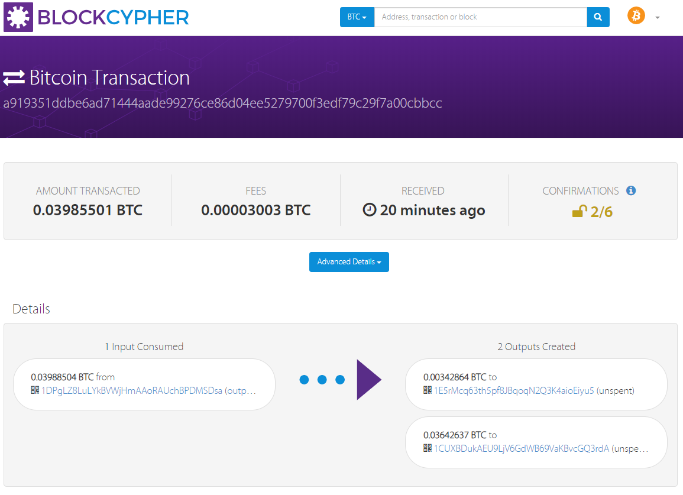Image resolution: width=683 pixels, height=495 pixels.
Task: Click the orange Bitcoin coin icon
Action: coord(636,16)
